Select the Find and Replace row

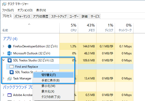[x=70, y=67]
